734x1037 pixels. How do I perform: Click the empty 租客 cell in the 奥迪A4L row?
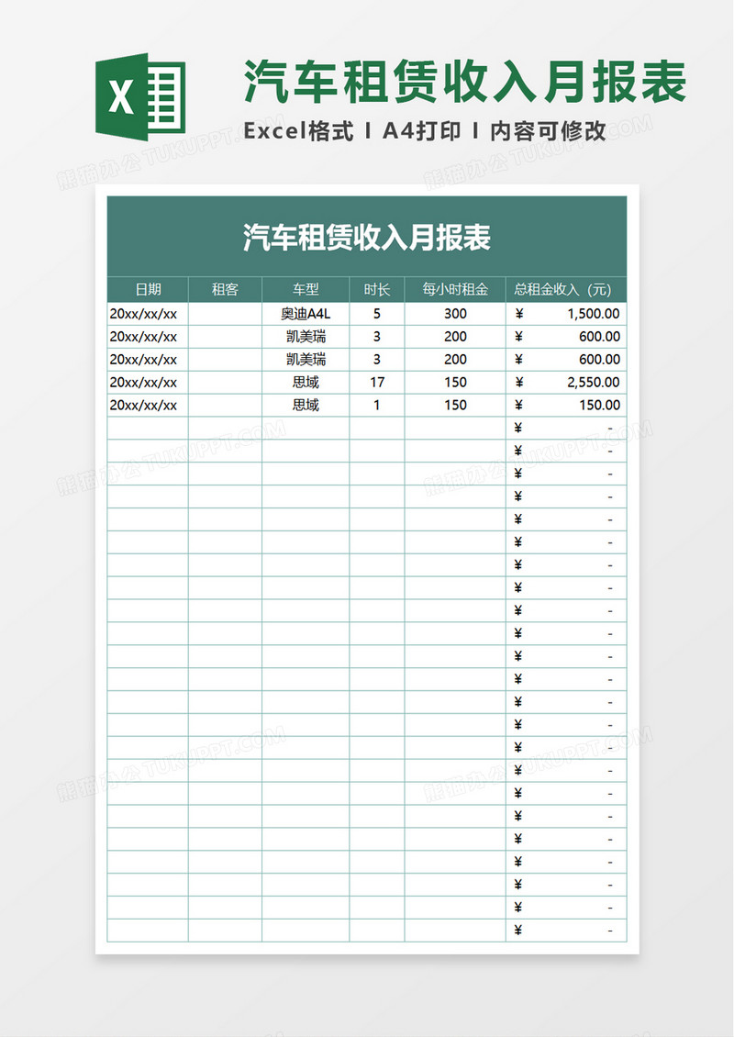[225, 314]
